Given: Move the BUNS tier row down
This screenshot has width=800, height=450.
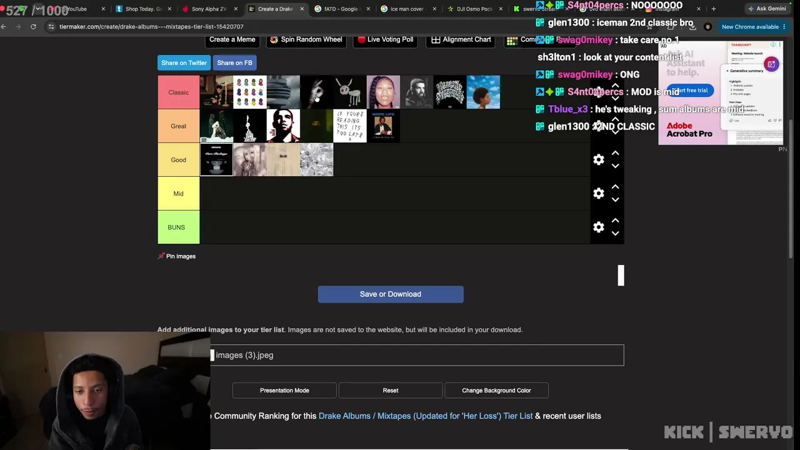Looking at the screenshot, I should pos(615,234).
